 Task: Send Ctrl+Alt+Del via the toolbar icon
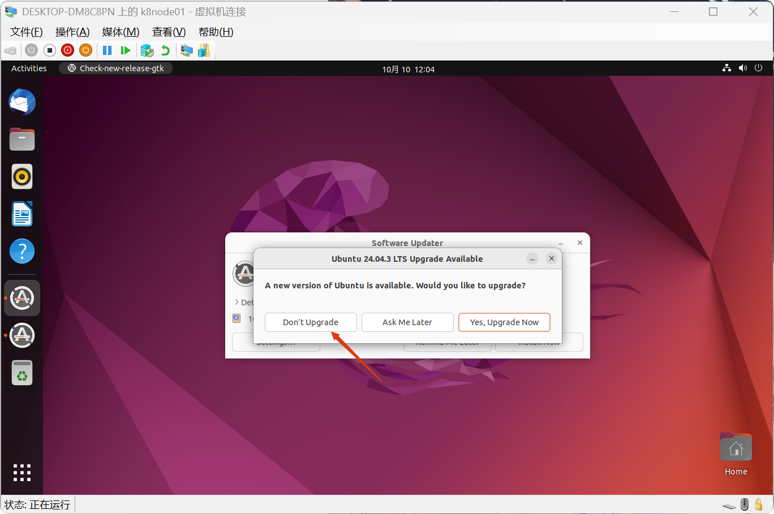(10, 50)
